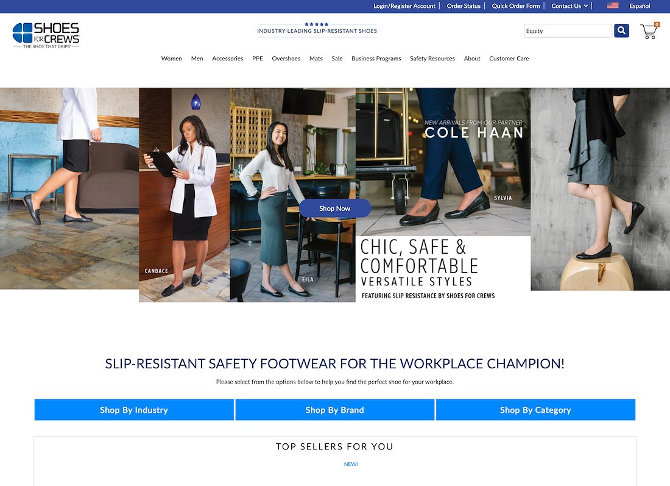The height and width of the screenshot is (486, 670).
Task: Open the Safety Resources menu
Action: (432, 59)
